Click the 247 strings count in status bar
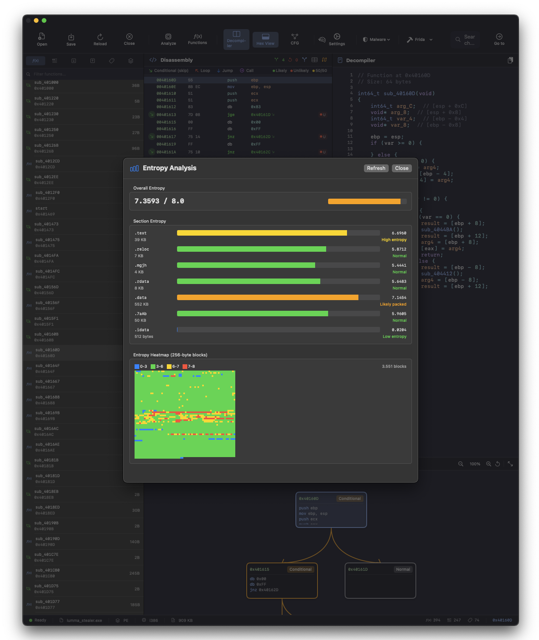The width and height of the screenshot is (539, 640). [454, 620]
